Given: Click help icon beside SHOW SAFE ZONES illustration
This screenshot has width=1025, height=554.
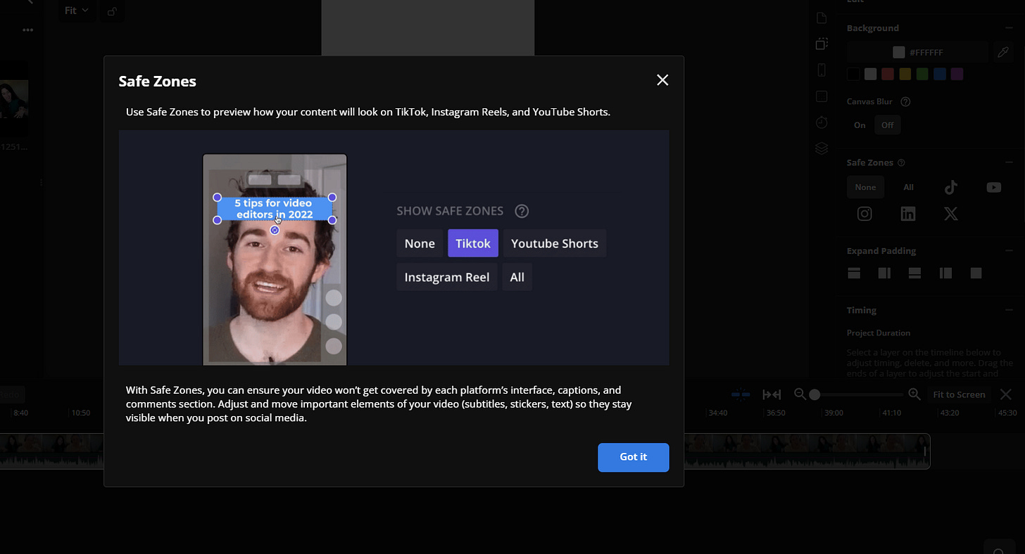Looking at the screenshot, I should (522, 211).
